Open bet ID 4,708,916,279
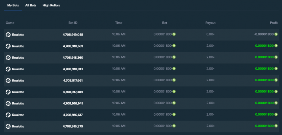The height and width of the screenshot is (135, 282). [73, 127]
